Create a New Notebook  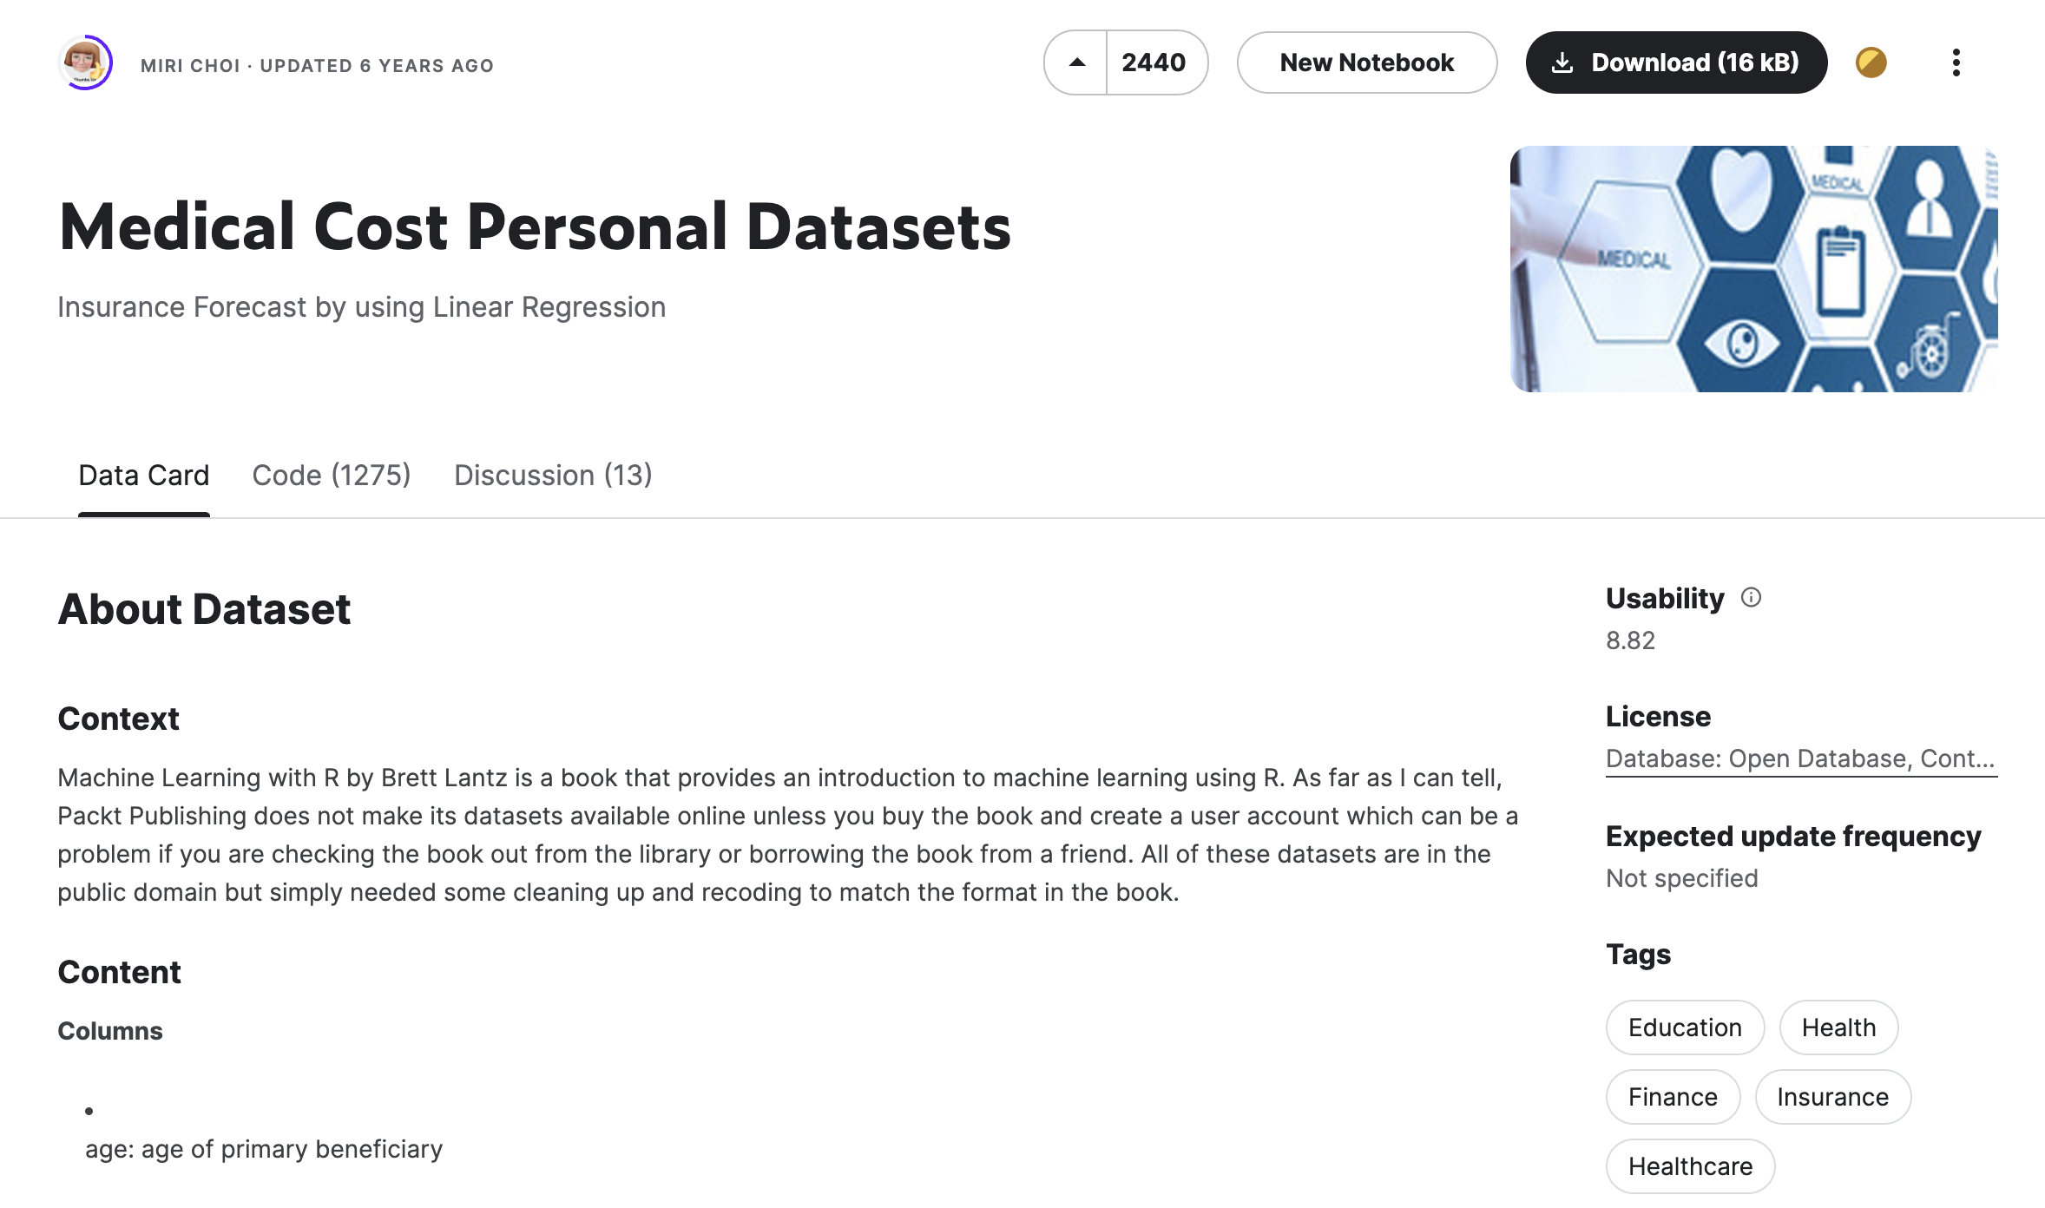point(1366,62)
